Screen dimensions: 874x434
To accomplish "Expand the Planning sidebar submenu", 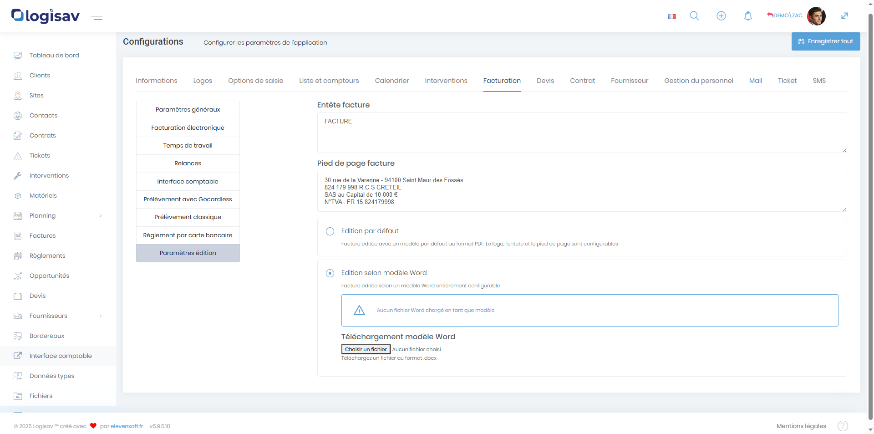I will click(101, 216).
